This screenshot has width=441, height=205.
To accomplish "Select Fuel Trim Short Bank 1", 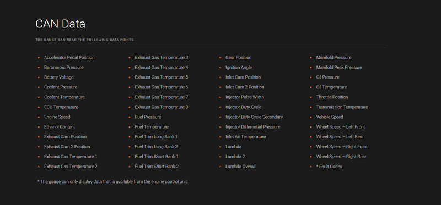I will [157, 157].
